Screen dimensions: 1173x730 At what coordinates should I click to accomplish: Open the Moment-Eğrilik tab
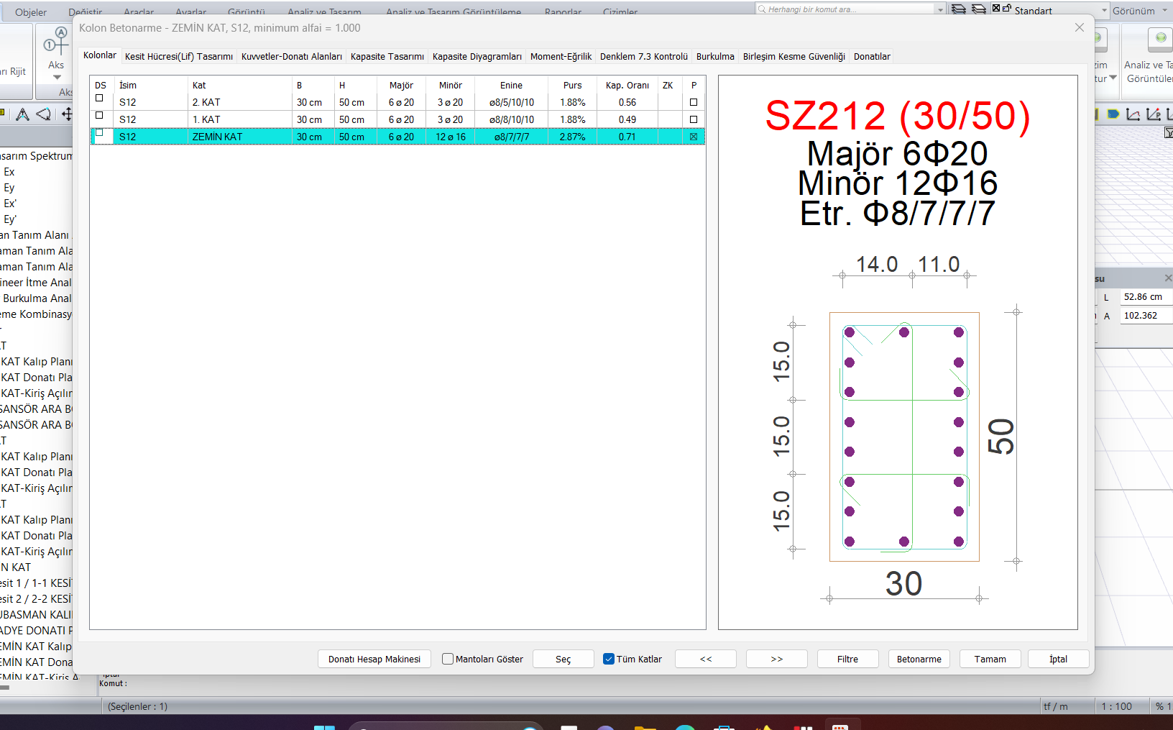(x=561, y=56)
